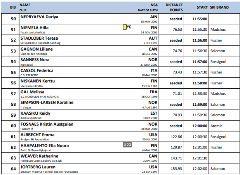Click start time 11:57:00

[x=200, y=61]
